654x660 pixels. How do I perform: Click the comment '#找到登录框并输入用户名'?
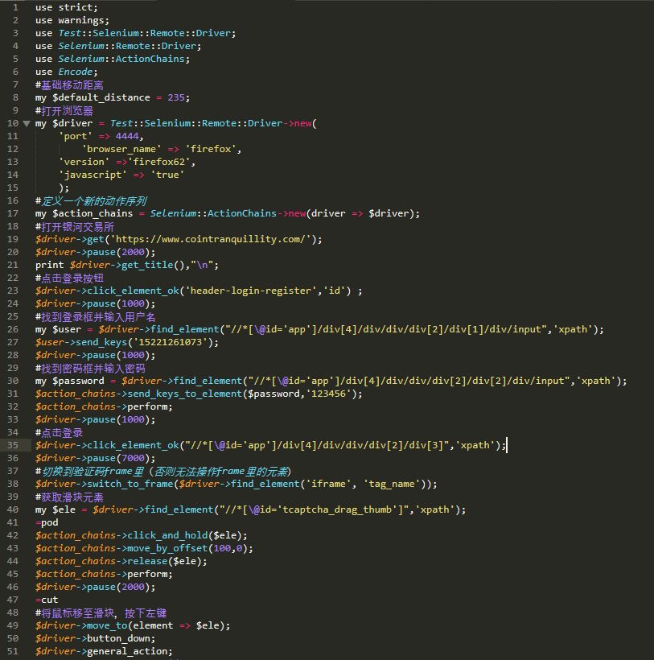(96, 317)
